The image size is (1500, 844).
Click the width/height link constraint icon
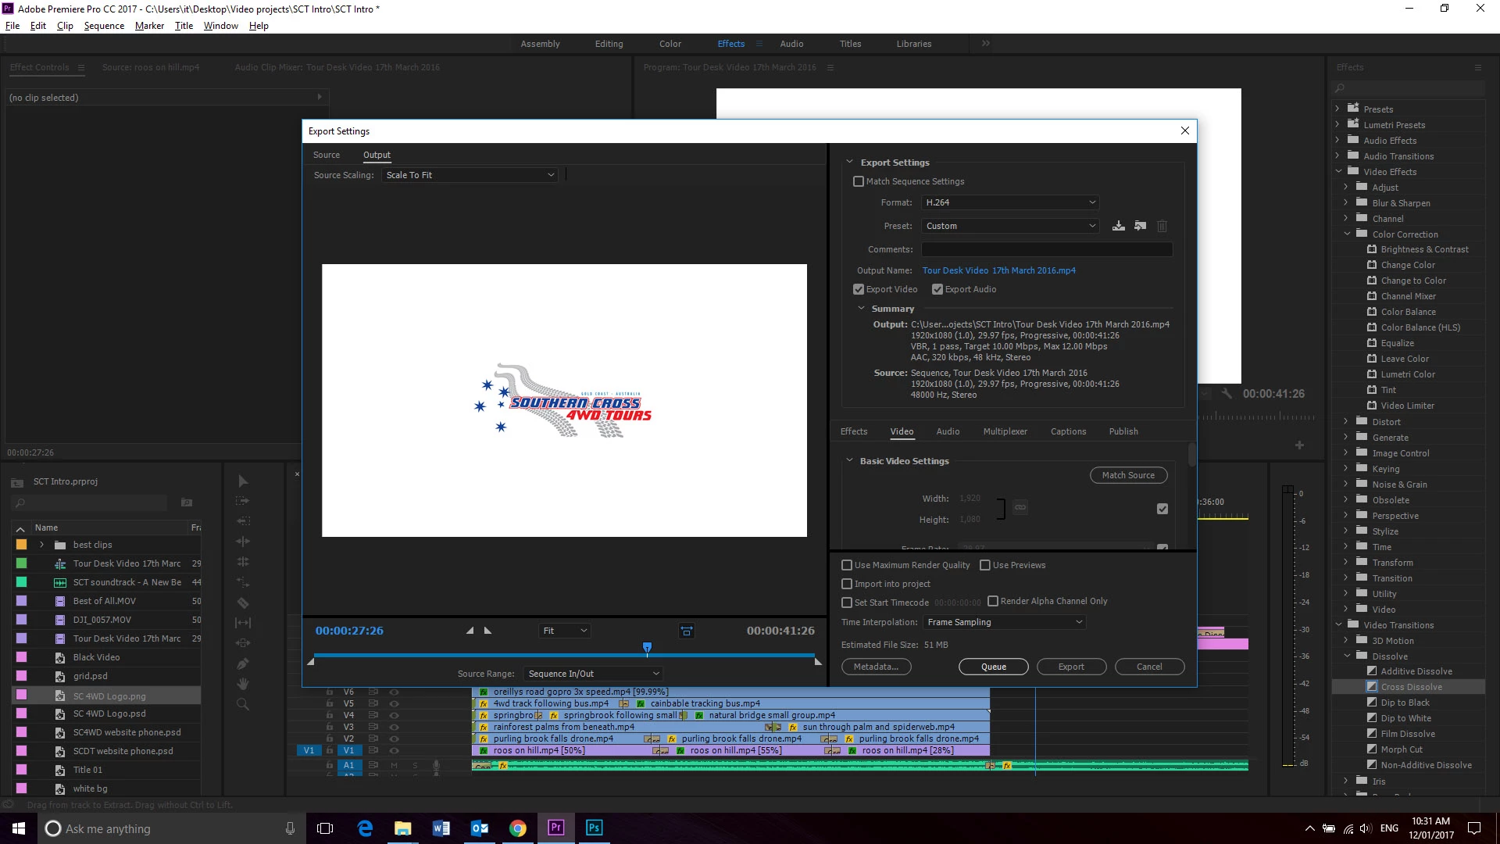coord(1020,507)
